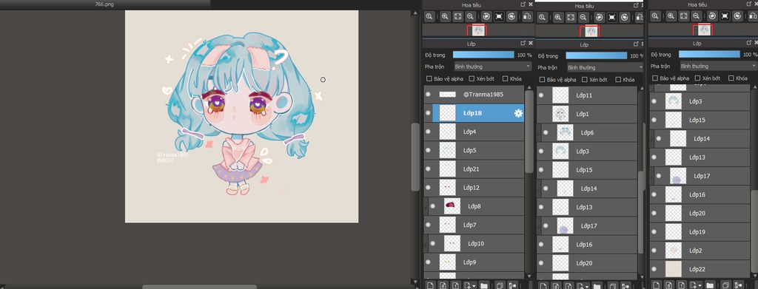
Task: Enable Xén bớt in right layer panel
Action: [697, 78]
